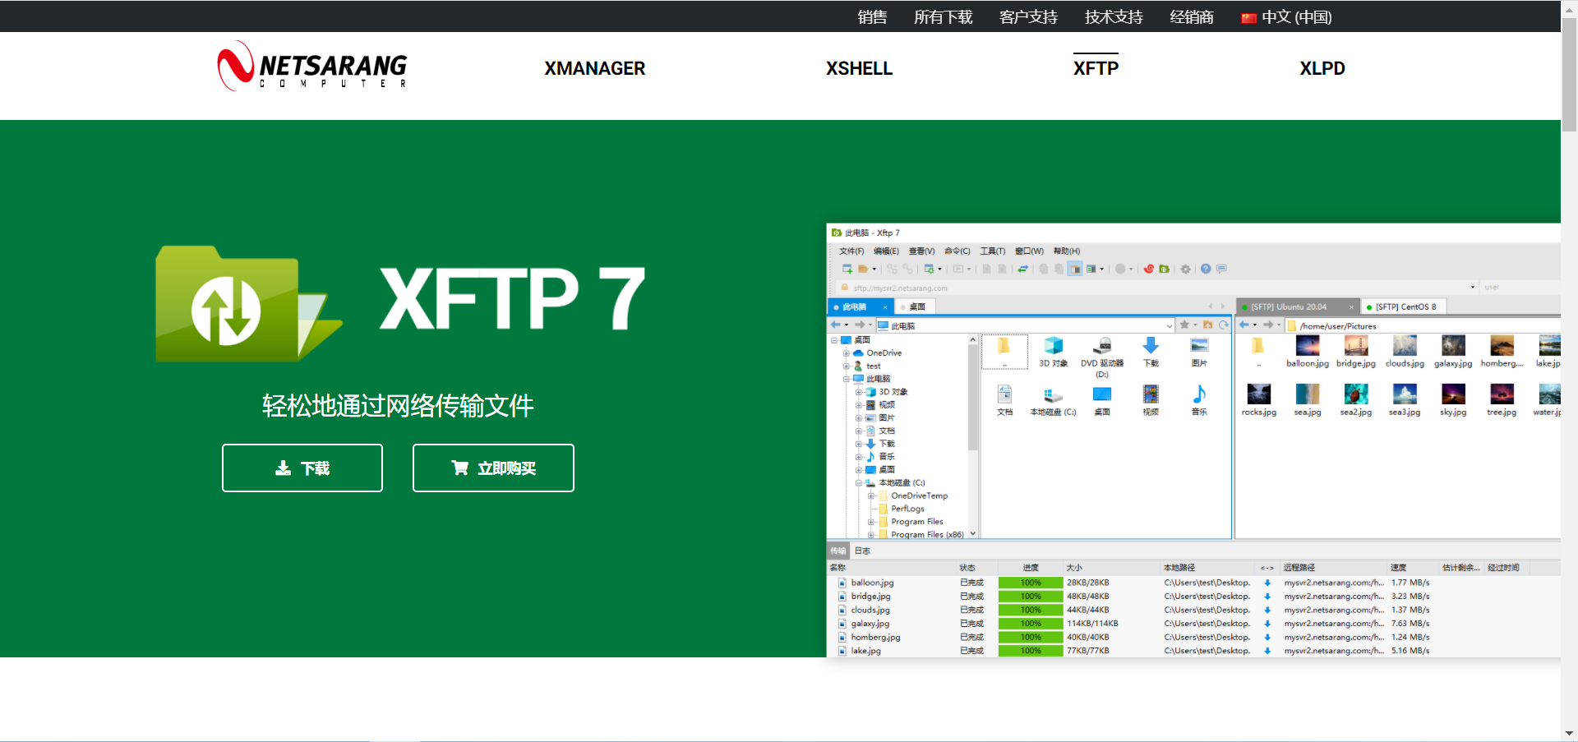Viewport: 1578px width, 742px height.
Task: Open the 窗口(W) menu in Xftp
Action: point(1029,251)
